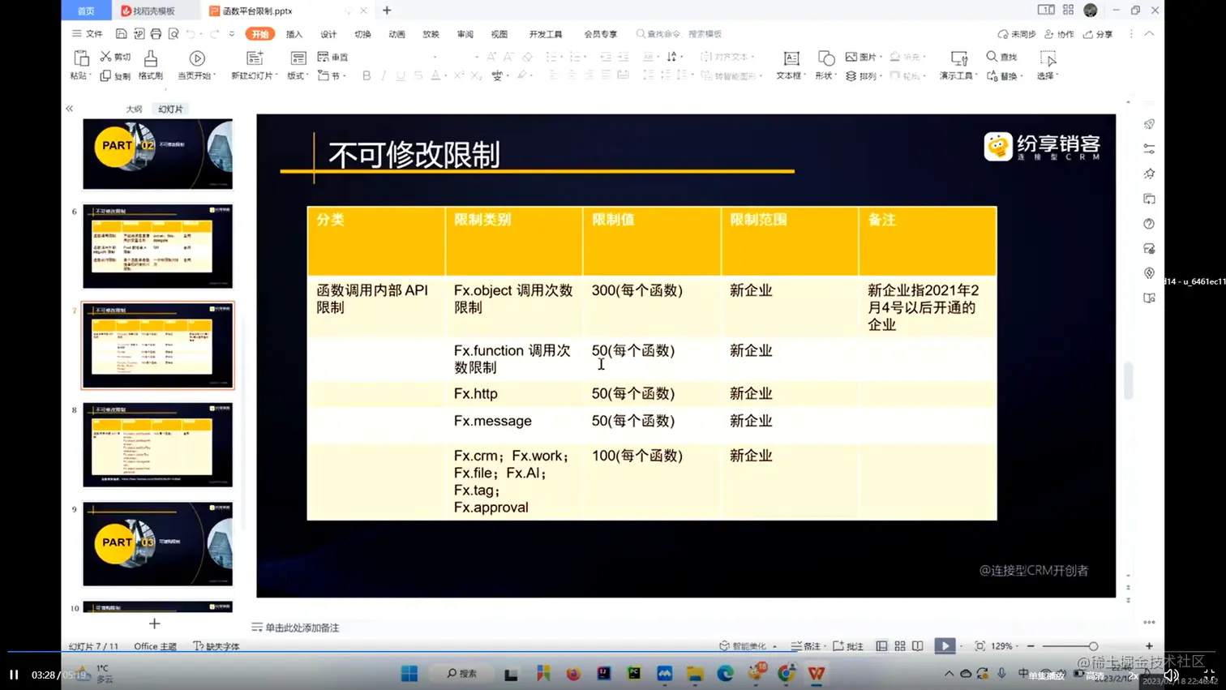The width and height of the screenshot is (1226, 690).
Task: Click the Print icon in quick access
Action: [x=156, y=34]
